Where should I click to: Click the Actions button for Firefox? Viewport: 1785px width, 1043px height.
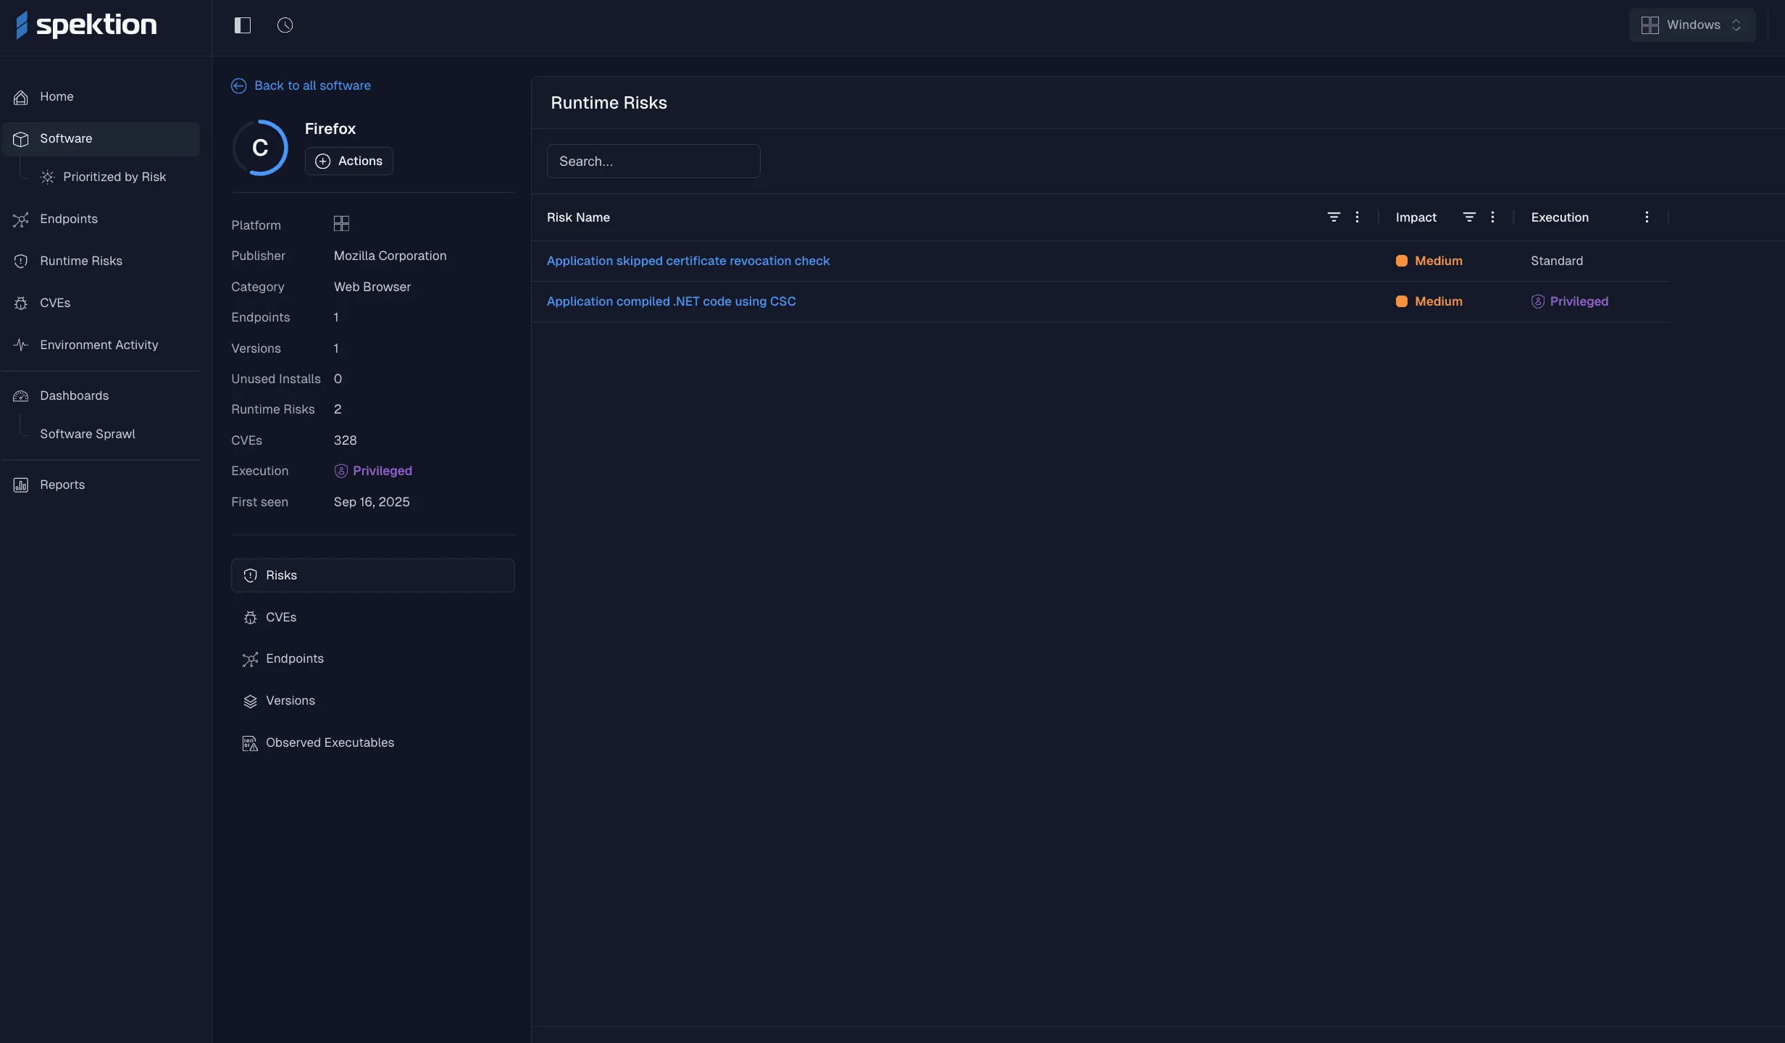coord(348,161)
